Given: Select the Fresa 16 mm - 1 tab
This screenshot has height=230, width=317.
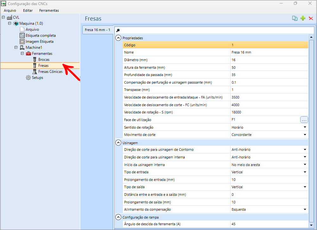Looking at the screenshot, I should 97,30.
